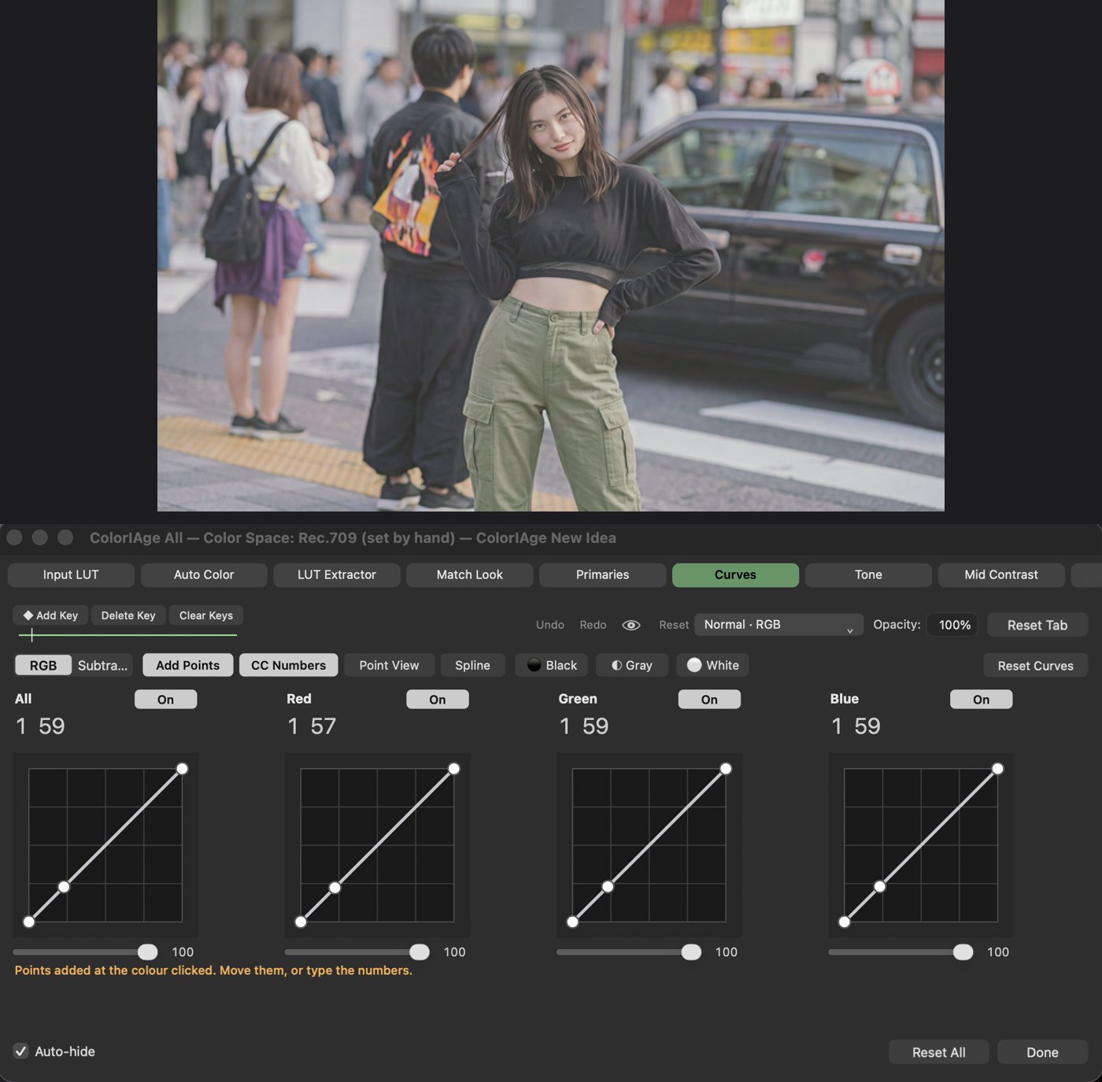This screenshot has width=1102, height=1082.
Task: Toggle the Auto-hide checkbox
Action: (21, 1051)
